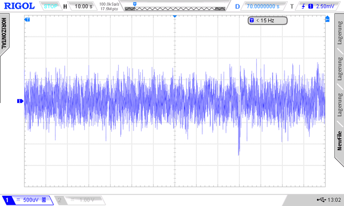This screenshot has height=206, width=344.
Task: Select the trigger marker in memory bar
Action: coord(135,4)
